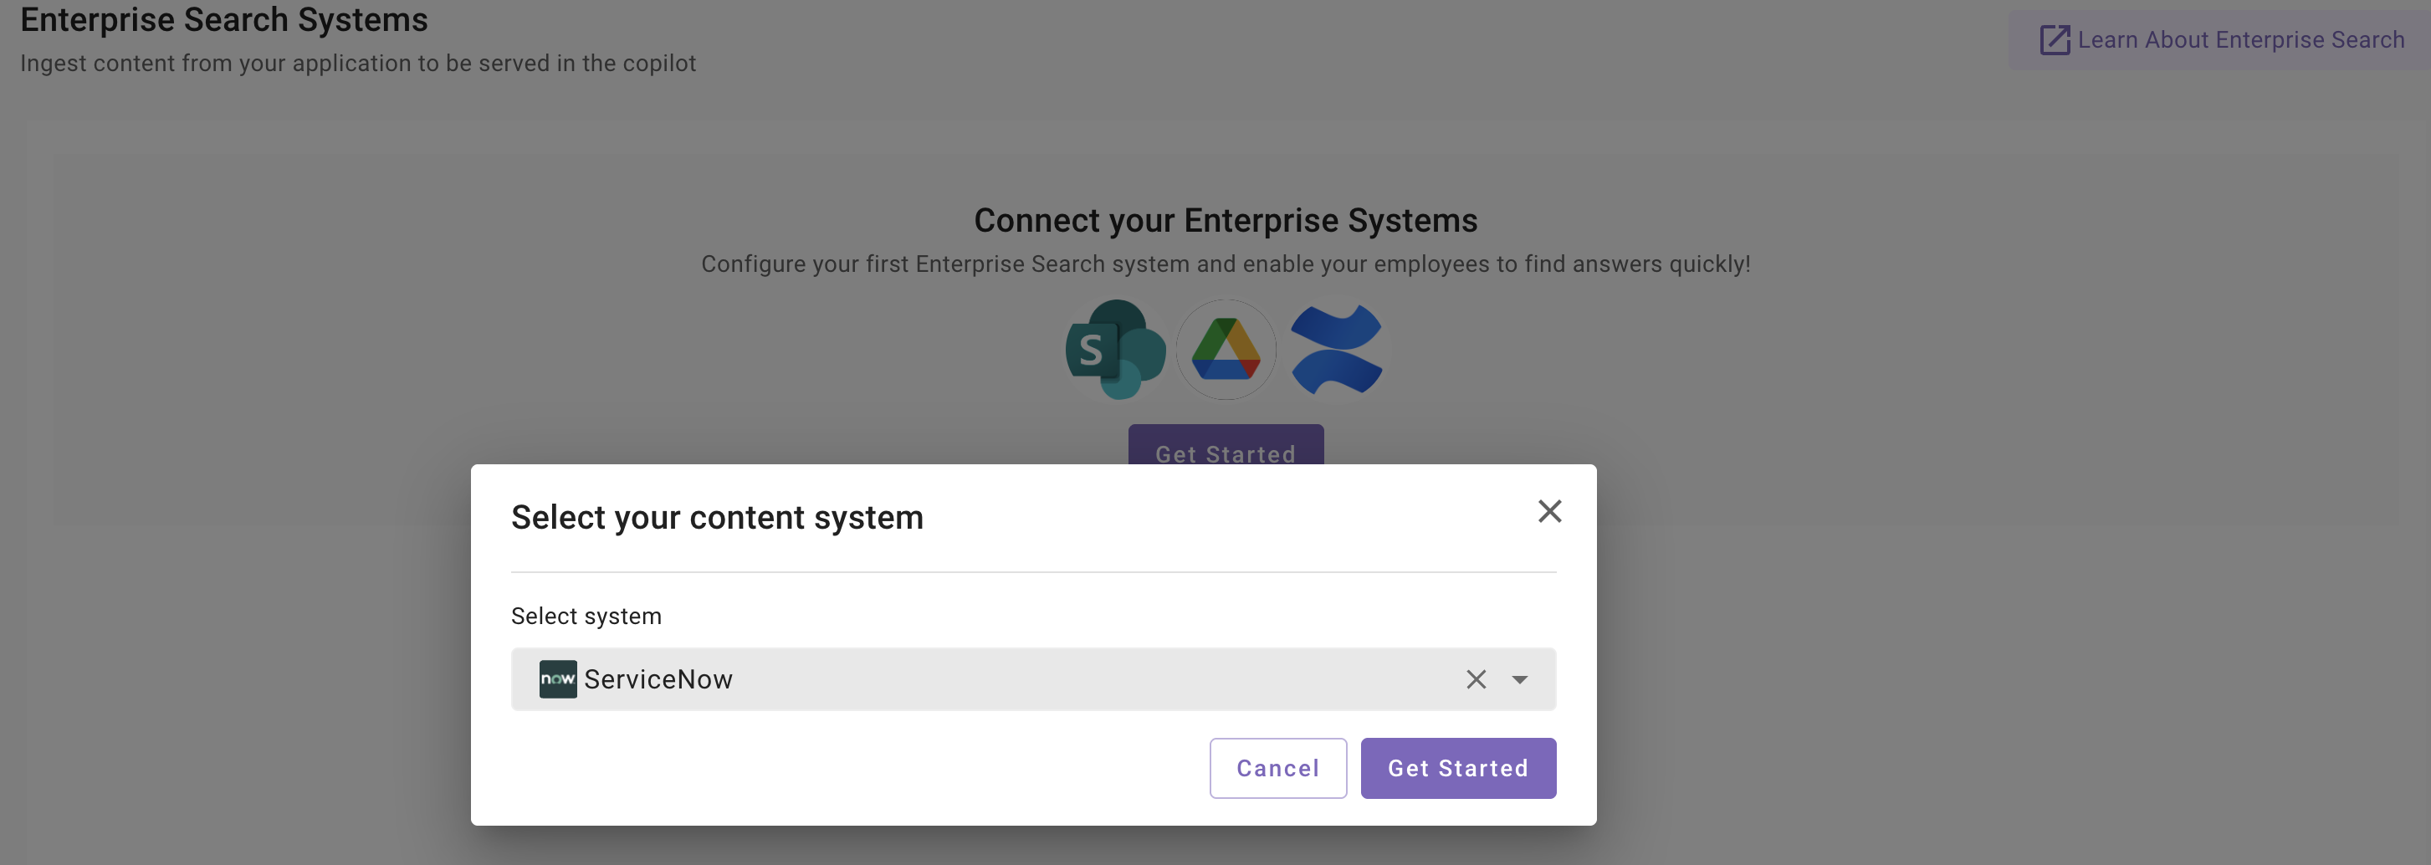Image resolution: width=2431 pixels, height=865 pixels.
Task: Click Get Started in the dialog
Action: click(x=1457, y=768)
